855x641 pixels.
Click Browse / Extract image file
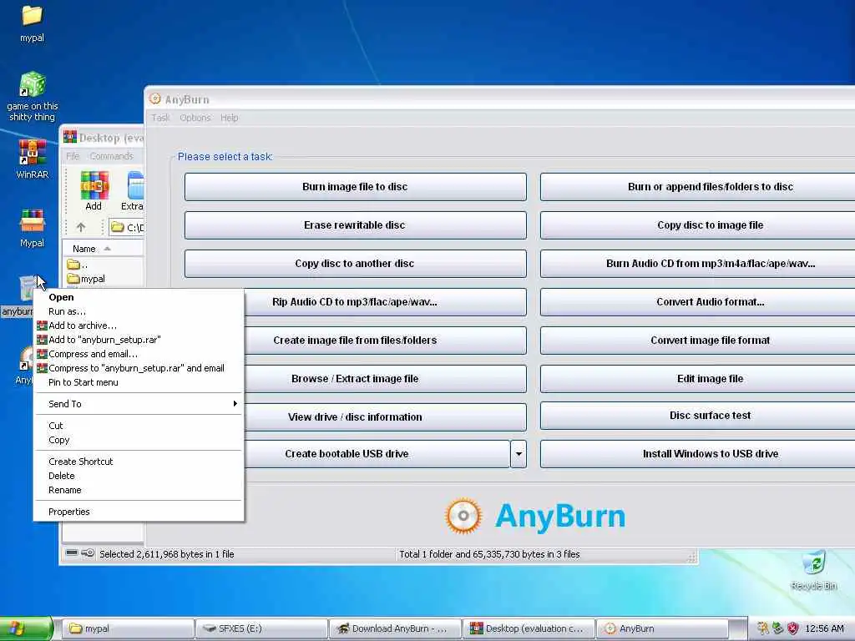point(385,379)
